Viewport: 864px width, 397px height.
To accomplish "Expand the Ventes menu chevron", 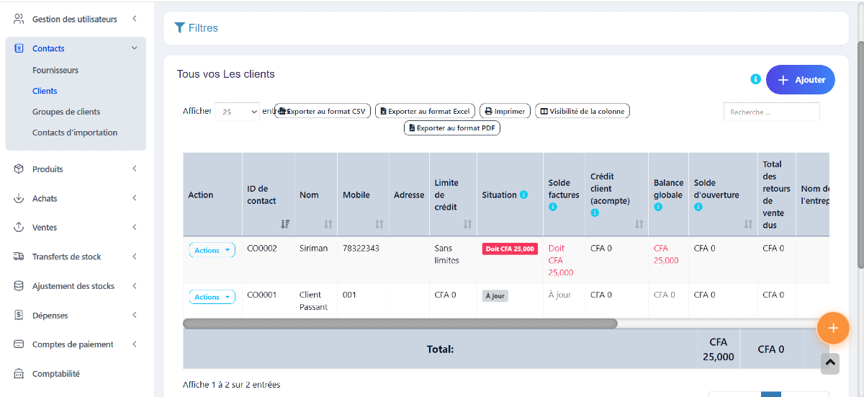I will [x=135, y=227].
